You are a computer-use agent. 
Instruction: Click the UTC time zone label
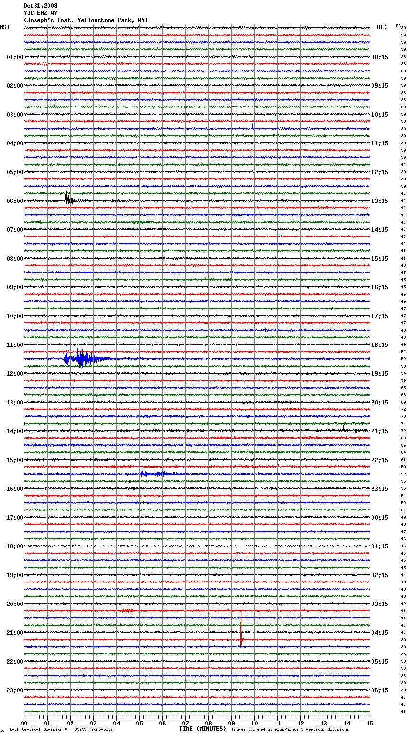pos(382,27)
